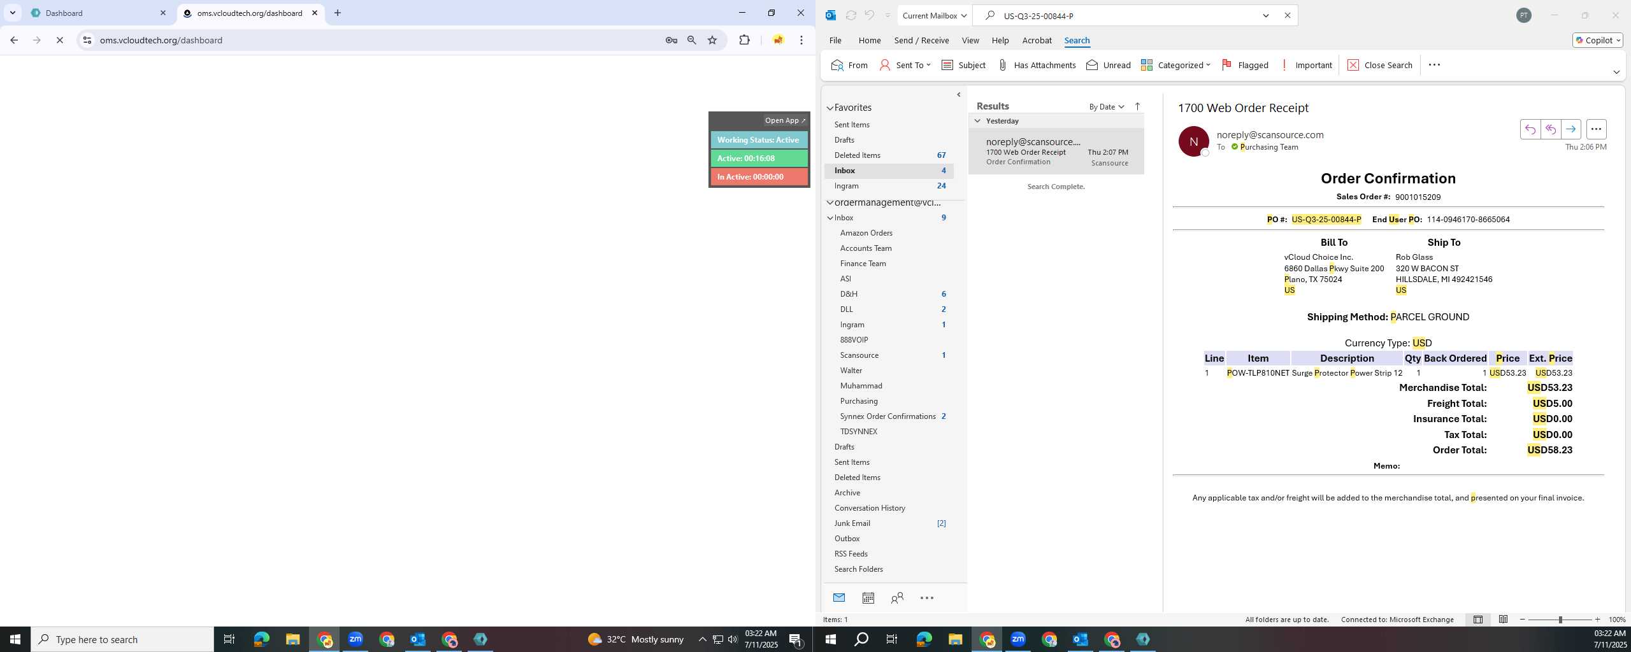This screenshot has height=652, width=1631.
Task: Filter search by Important messages
Action: pyautogui.click(x=1305, y=65)
